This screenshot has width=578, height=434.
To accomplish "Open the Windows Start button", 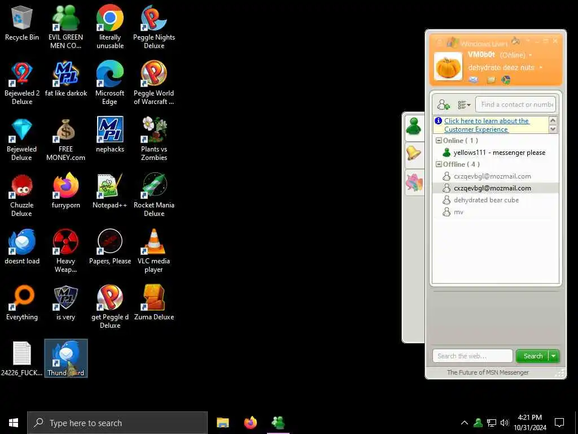I will pyautogui.click(x=14, y=423).
